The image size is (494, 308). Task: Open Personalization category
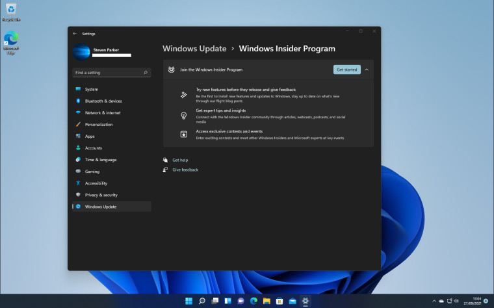click(112, 124)
